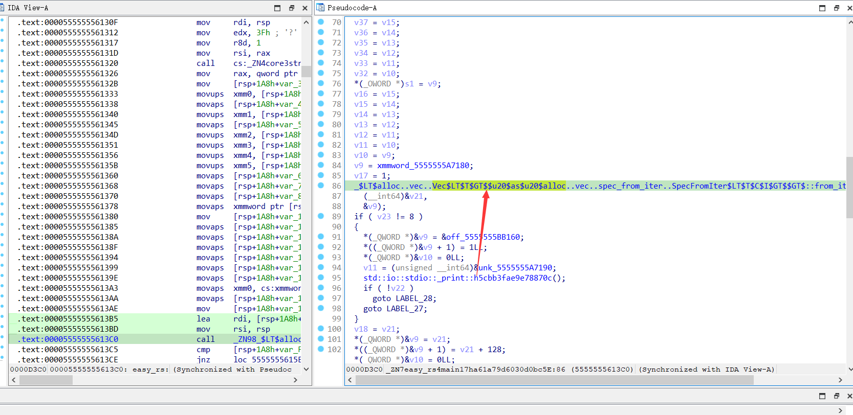Click the IDA View-A scroll up arrow
The width and height of the screenshot is (853, 415).
(x=306, y=22)
